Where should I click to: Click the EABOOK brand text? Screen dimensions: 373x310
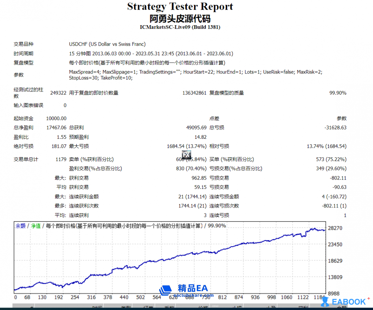349,302
